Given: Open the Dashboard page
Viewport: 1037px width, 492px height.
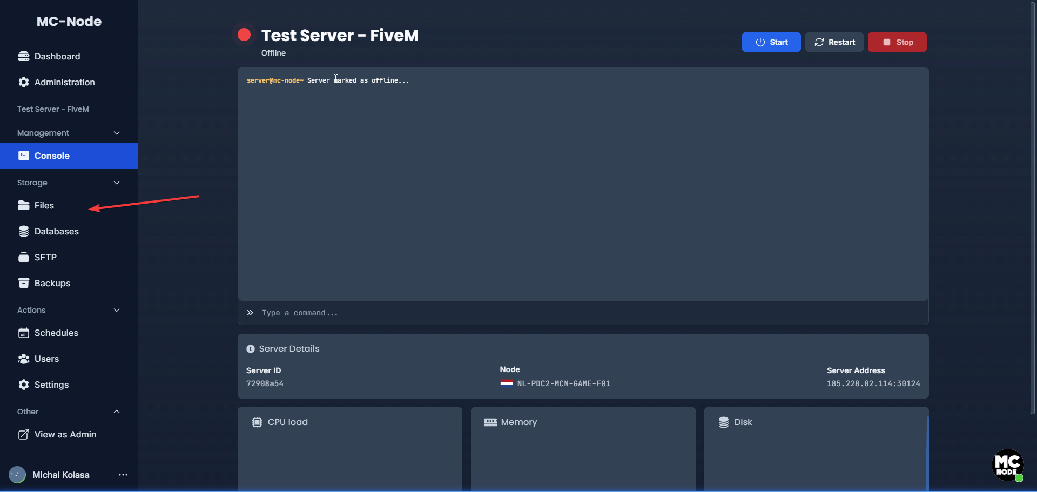Looking at the screenshot, I should coord(69,56).
